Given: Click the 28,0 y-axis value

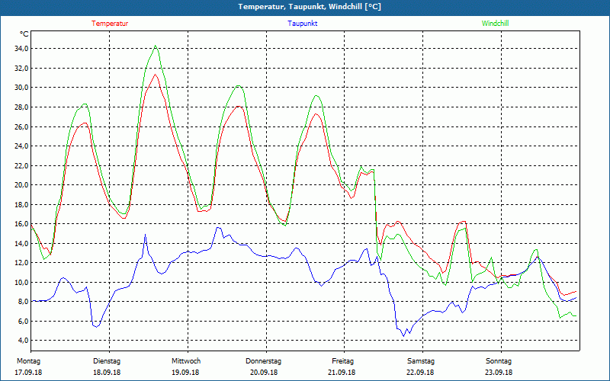Looking at the screenshot, I should [21, 107].
